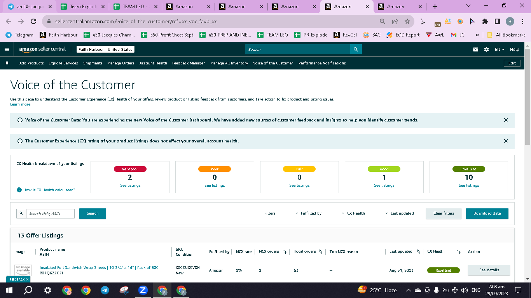
Task: Sort by Last updated column arrows
Action: [418, 252]
